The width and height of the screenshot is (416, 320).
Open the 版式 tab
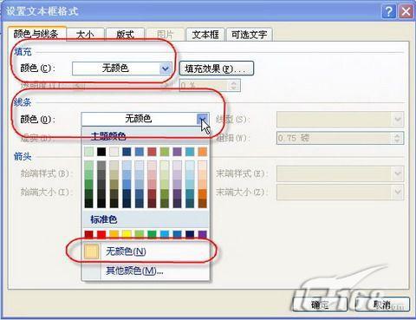coord(125,35)
